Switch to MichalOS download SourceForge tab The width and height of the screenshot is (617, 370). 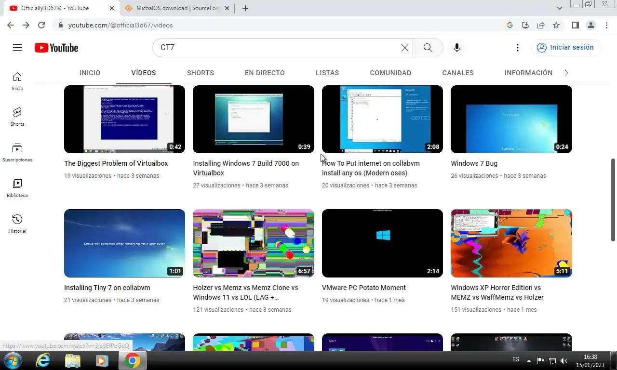coord(177,8)
